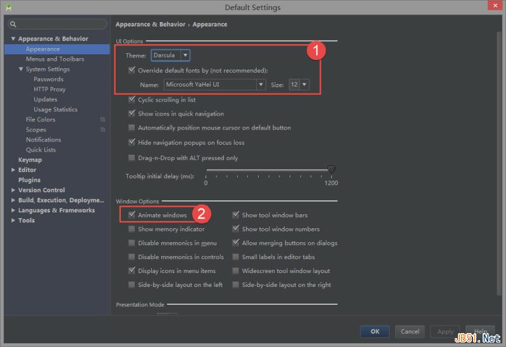Open HTTP Proxy settings
Screen dimensions: 506x347
[49, 89]
